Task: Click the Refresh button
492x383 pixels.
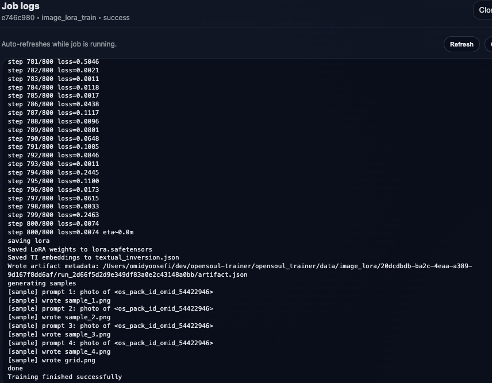Action: click(x=461, y=44)
